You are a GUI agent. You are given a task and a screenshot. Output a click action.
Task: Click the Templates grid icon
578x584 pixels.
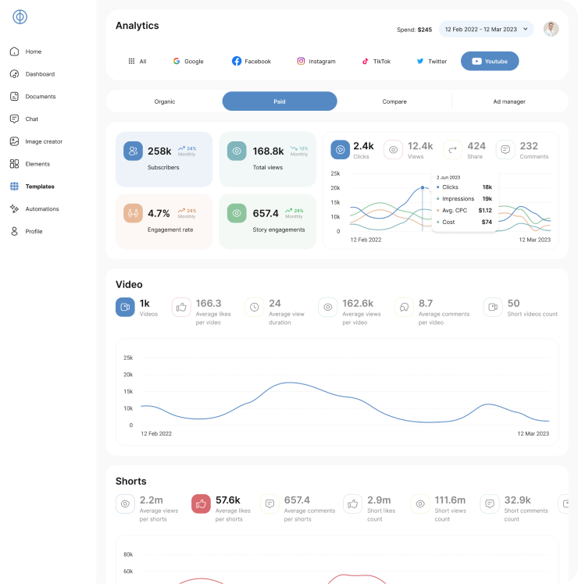[x=14, y=187]
